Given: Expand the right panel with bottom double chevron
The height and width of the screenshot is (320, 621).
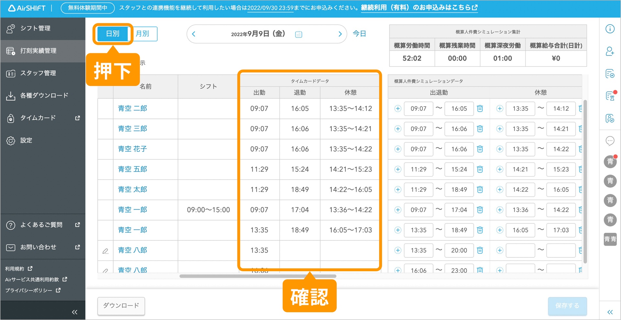Looking at the screenshot, I should [x=610, y=312].
